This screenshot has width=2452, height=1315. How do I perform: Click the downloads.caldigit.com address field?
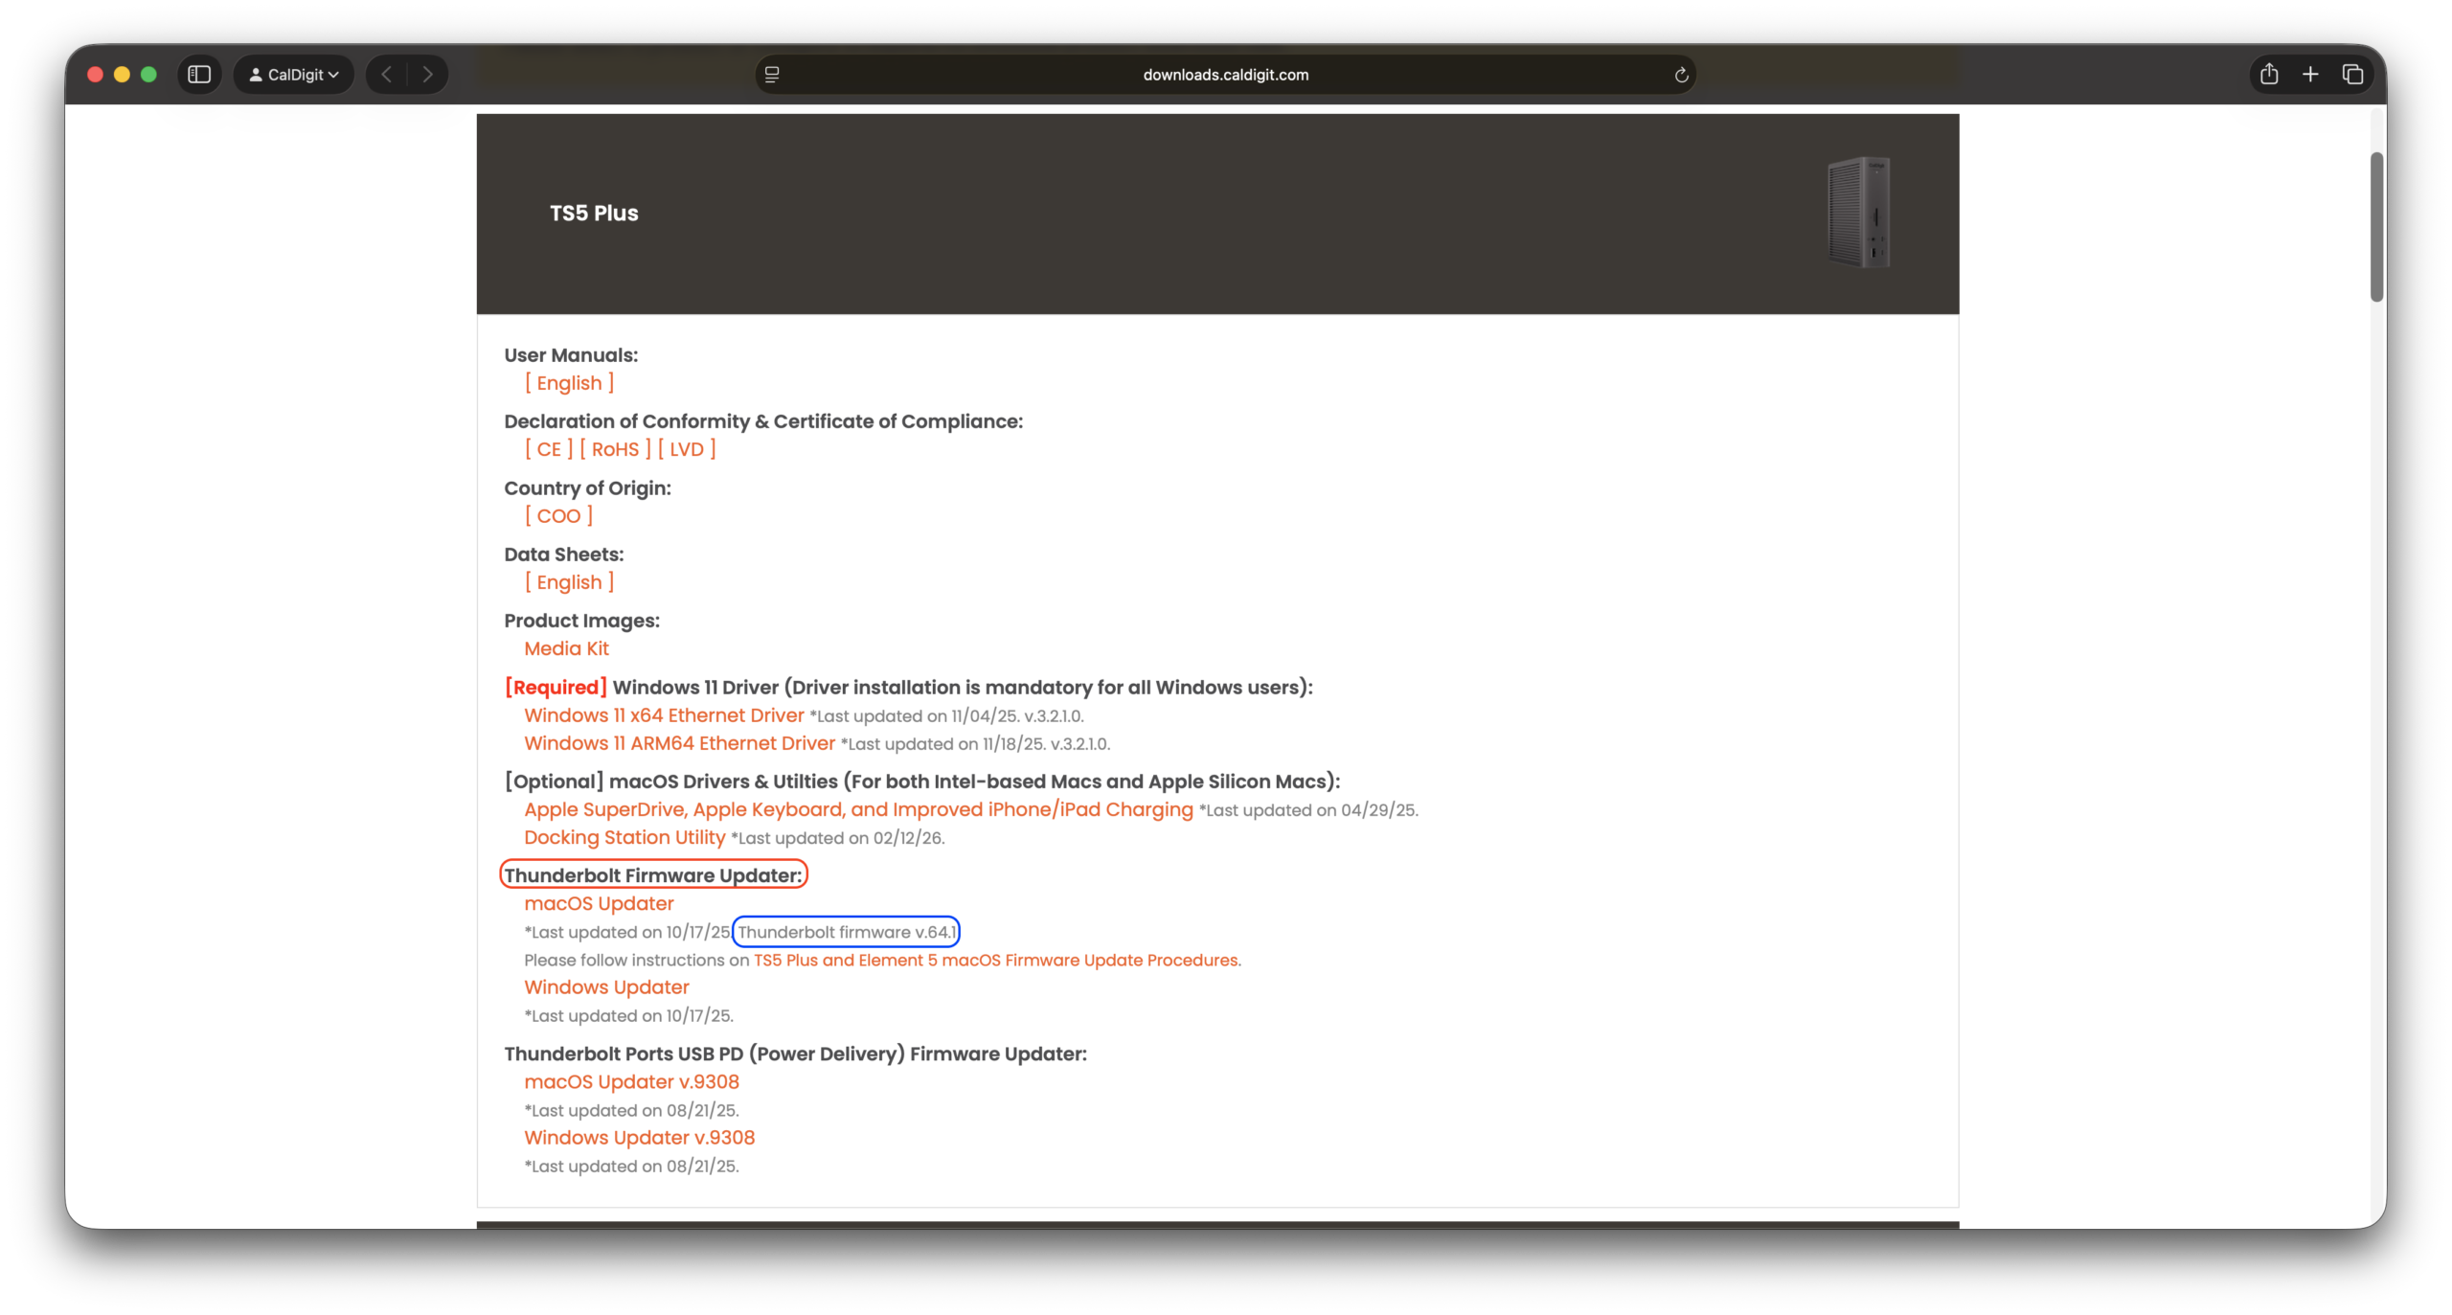point(1225,75)
